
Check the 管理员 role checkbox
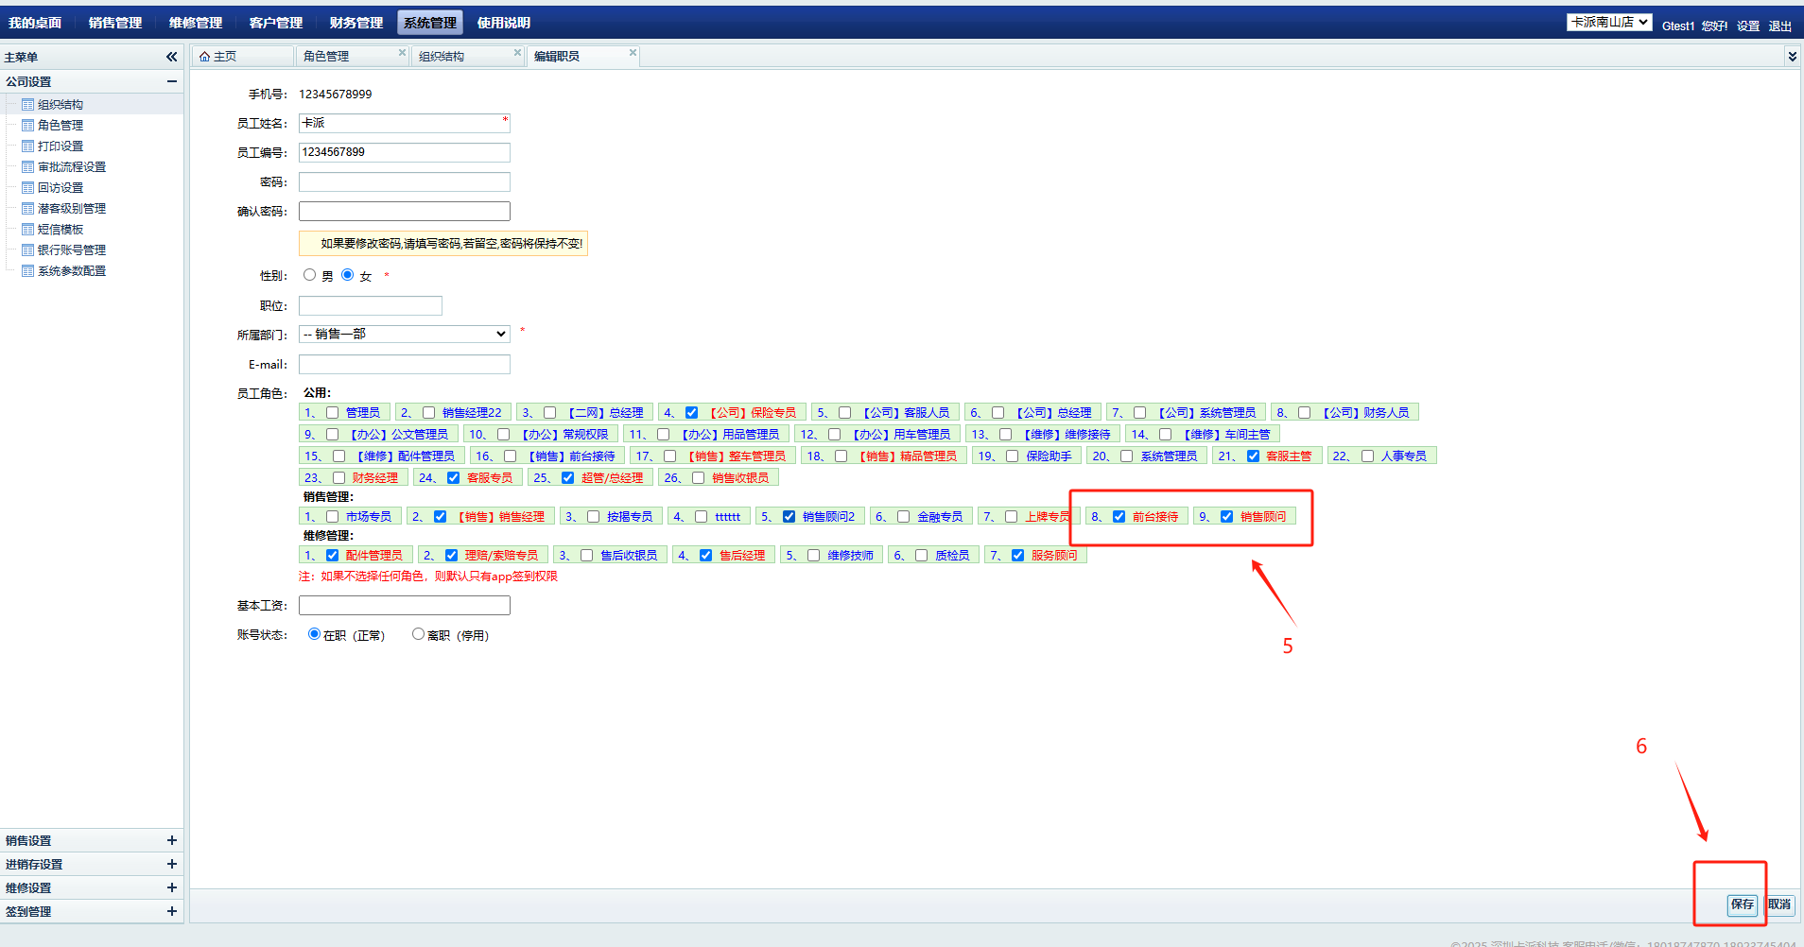332,413
